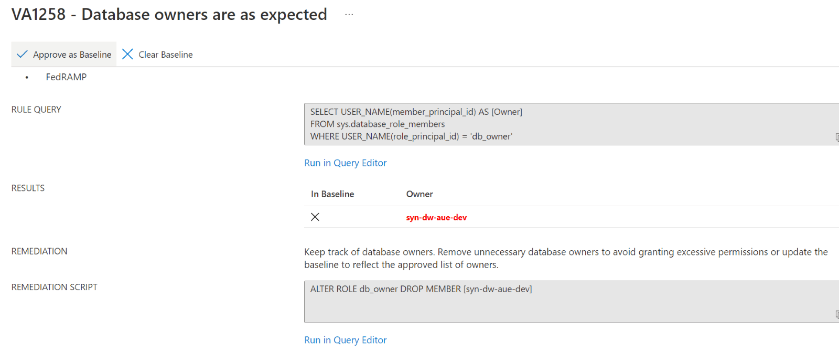Click Approve as Baseline

click(64, 55)
